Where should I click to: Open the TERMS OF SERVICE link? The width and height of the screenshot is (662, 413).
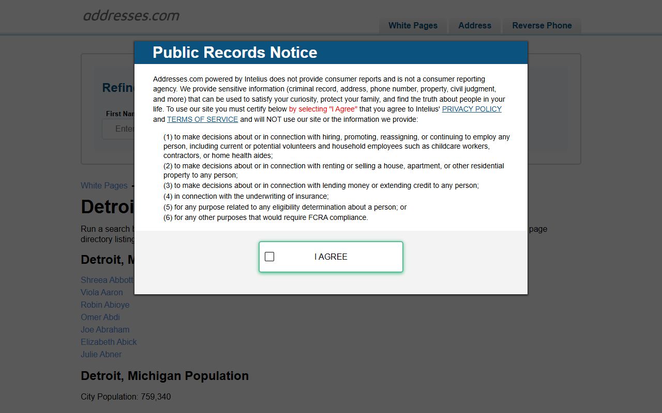click(202, 119)
